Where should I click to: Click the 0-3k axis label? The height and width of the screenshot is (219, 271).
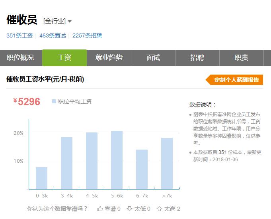42,196
